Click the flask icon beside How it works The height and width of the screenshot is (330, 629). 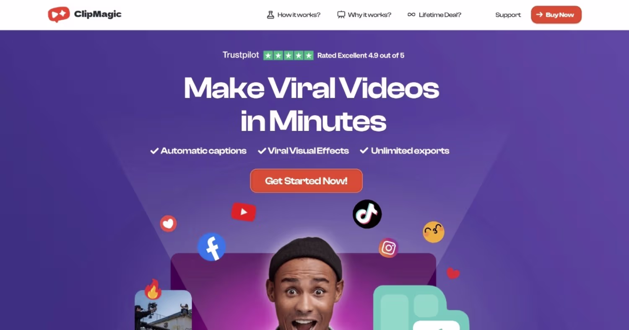coord(270,15)
